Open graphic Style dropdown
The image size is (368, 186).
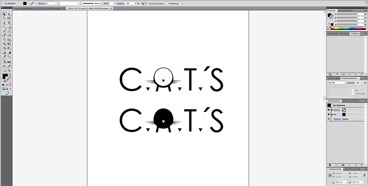click(x=114, y=4)
